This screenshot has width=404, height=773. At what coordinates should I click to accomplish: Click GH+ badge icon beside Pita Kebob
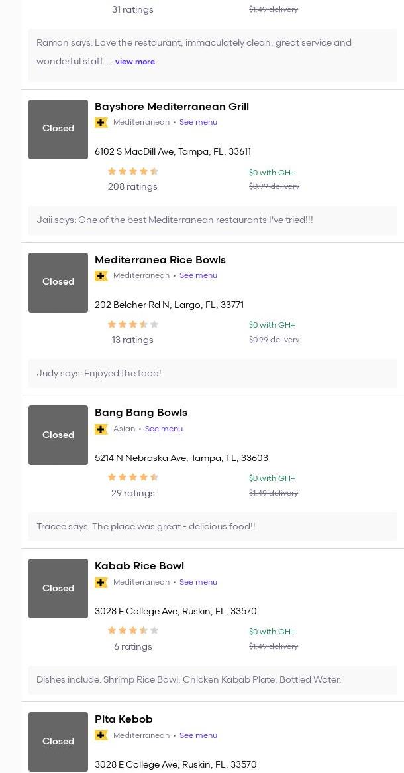tap(101, 735)
